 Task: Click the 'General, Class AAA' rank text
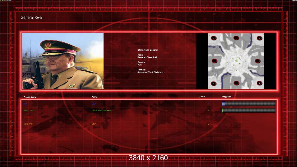pyautogui.click(x=147, y=57)
